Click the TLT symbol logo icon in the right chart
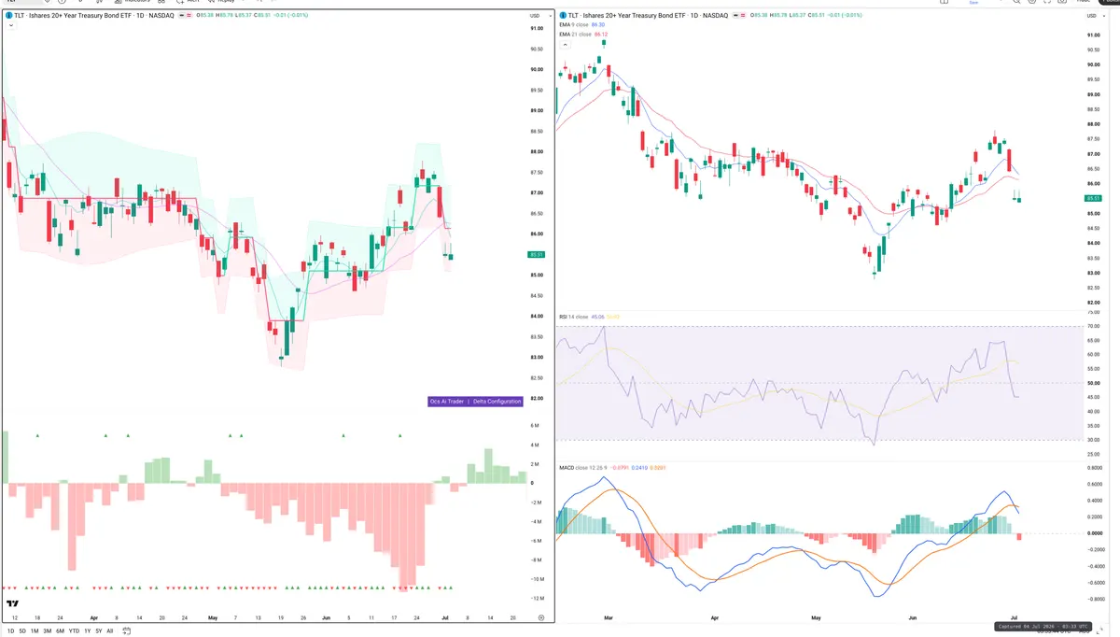 [x=563, y=16]
